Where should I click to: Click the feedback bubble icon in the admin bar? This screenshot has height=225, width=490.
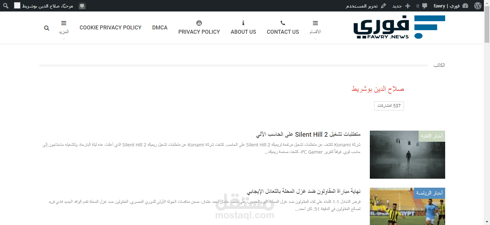tap(83, 5)
